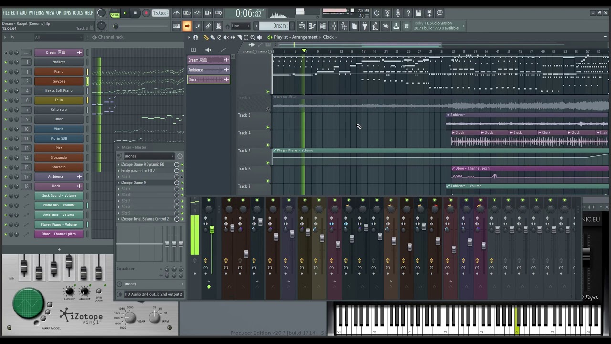The width and height of the screenshot is (611, 344).
Task: Click the microphone one-click recording icon
Action: point(398,13)
